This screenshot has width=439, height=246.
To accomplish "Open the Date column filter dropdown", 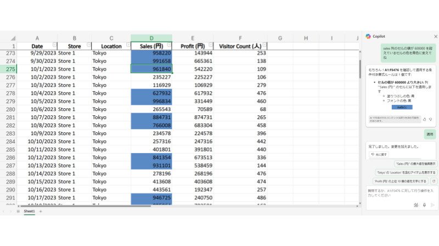I will 54,46.
